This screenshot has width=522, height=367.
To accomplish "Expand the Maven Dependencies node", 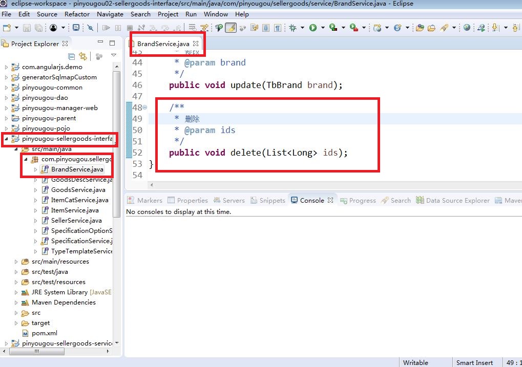I will 16,303.
